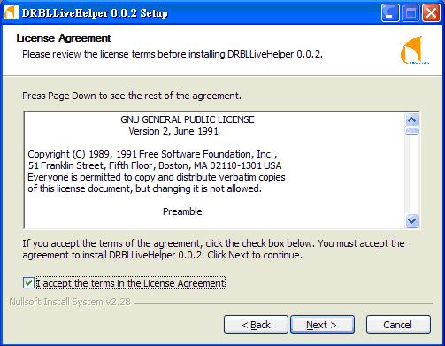
Task: Continue with the Next button
Action: pyautogui.click(x=322, y=325)
